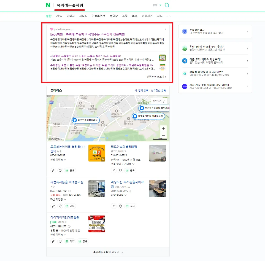The height and width of the screenshot is (261, 265).
Task: Click the 해법독서논술 위례숲교실 map pin
Action: pyautogui.click(x=148, y=116)
